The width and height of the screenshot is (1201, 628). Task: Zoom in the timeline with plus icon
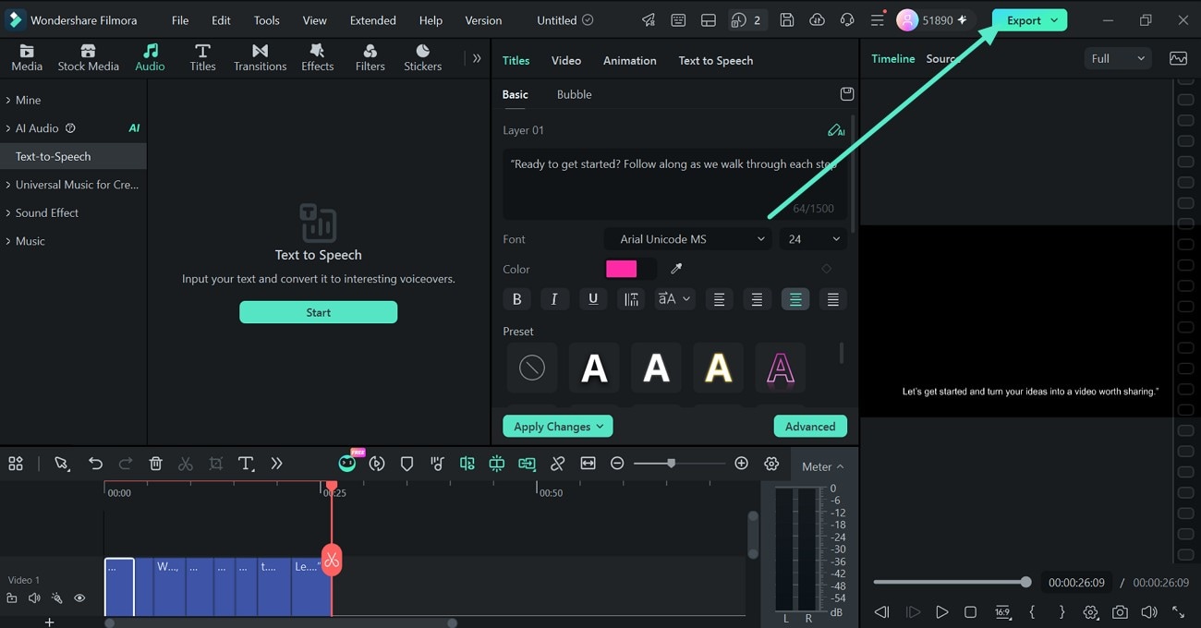(x=741, y=464)
